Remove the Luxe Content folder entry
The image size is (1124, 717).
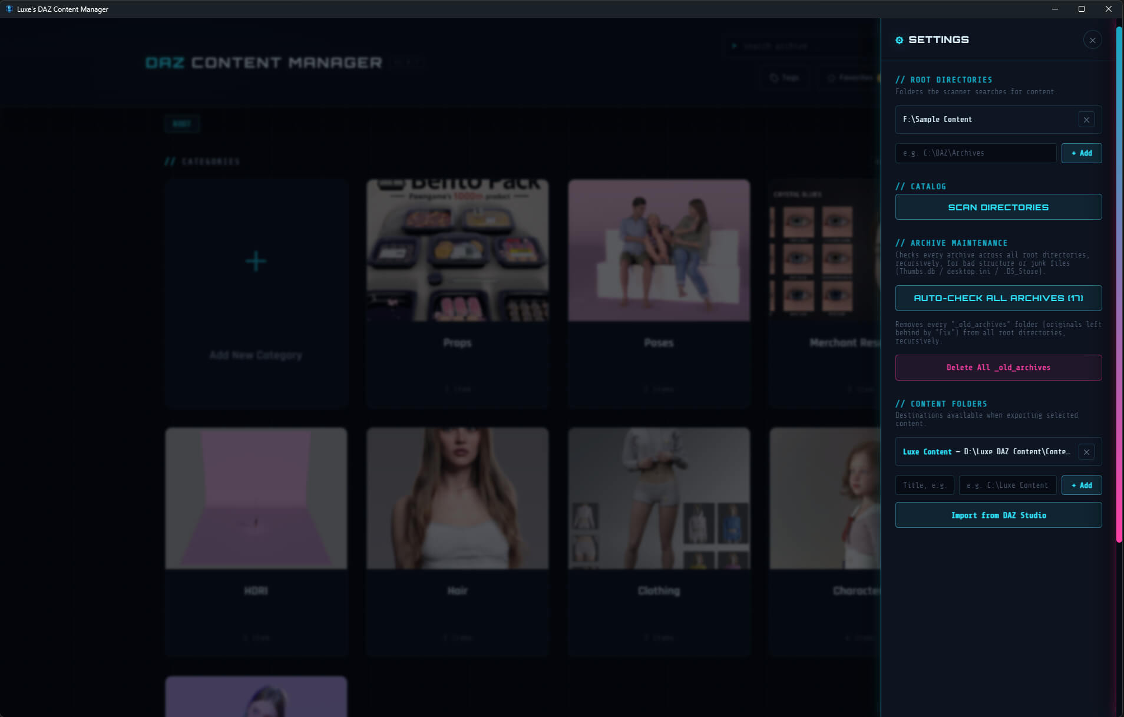point(1086,452)
